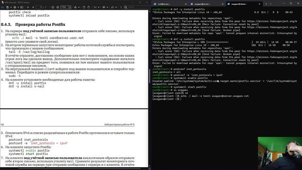Open the dropdown next to the eye icon
Image resolution: width=302 pixels, height=170 pixels.
click(107, 7)
